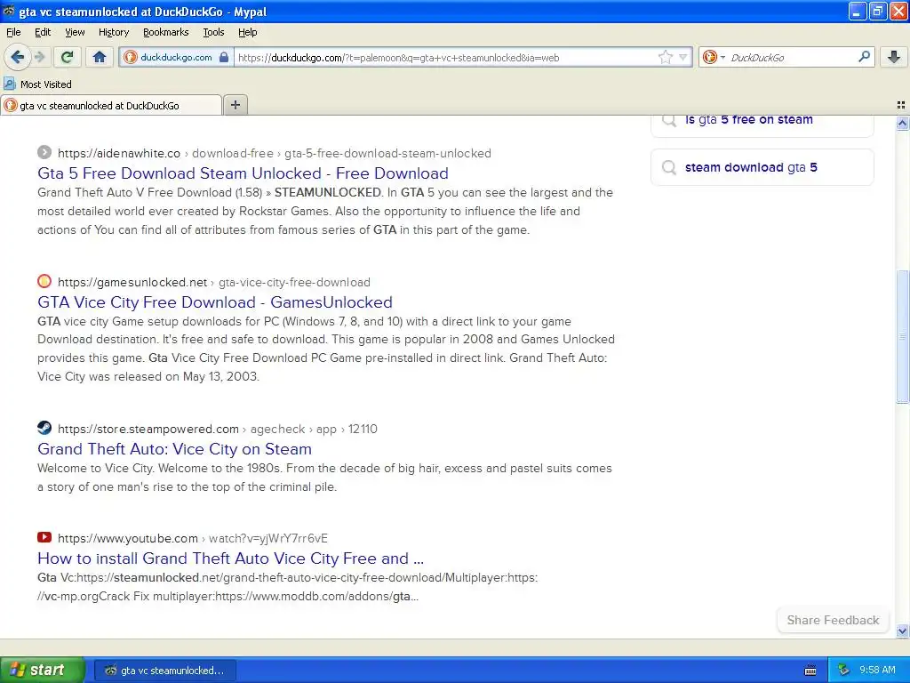Go back with the Back arrow button
This screenshot has width=910, height=683.
coord(17,57)
